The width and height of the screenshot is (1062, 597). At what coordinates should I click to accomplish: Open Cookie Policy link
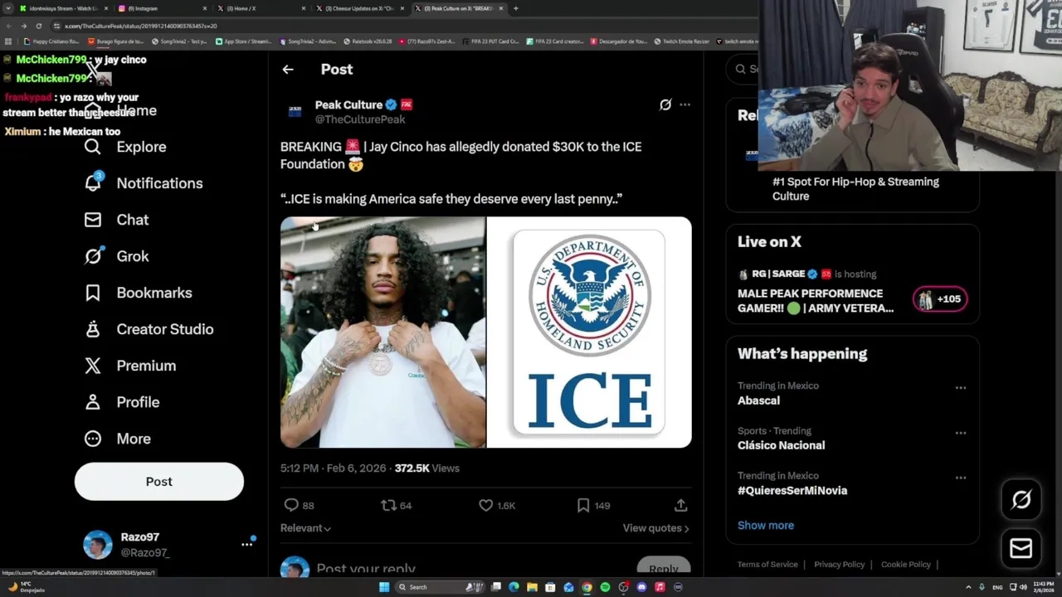[x=906, y=565]
